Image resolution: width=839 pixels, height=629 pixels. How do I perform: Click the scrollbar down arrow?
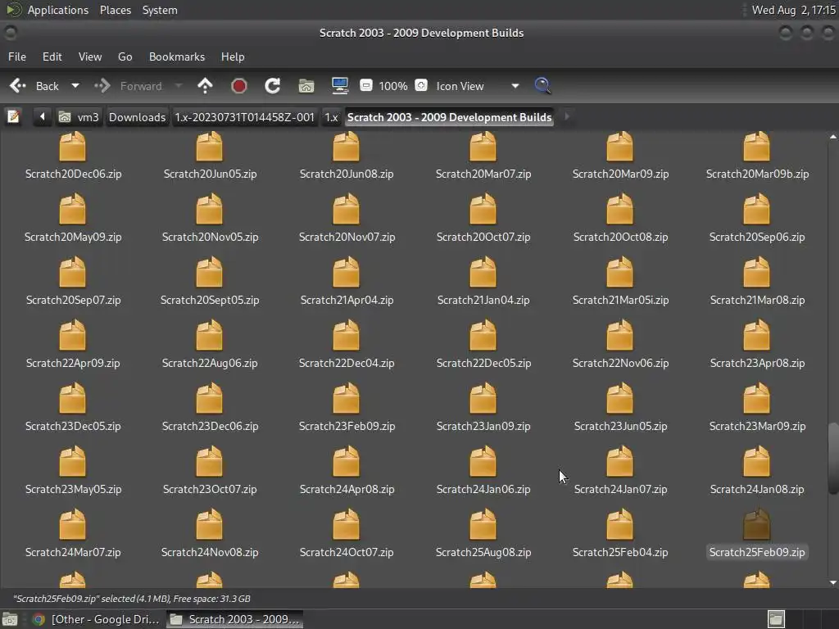[832, 582]
